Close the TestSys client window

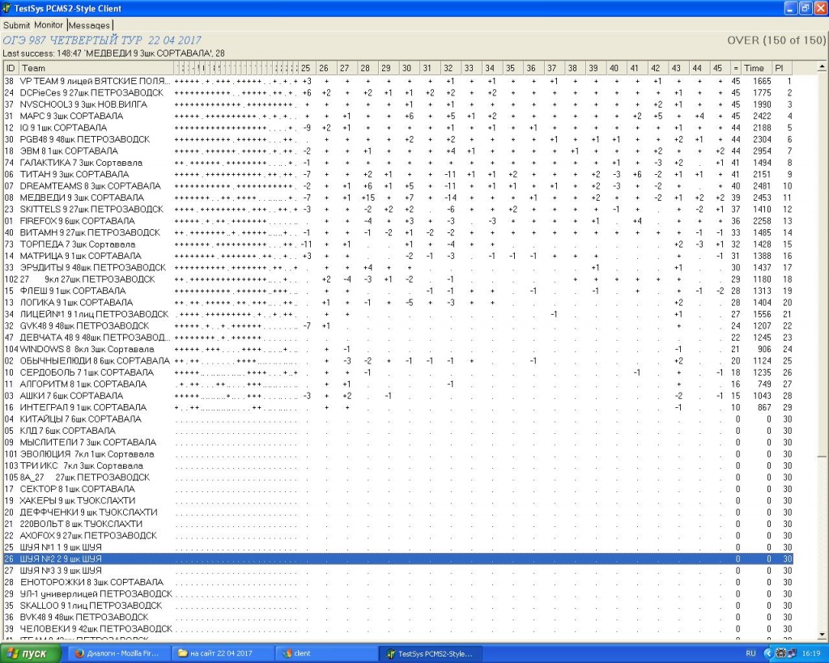tap(819, 8)
